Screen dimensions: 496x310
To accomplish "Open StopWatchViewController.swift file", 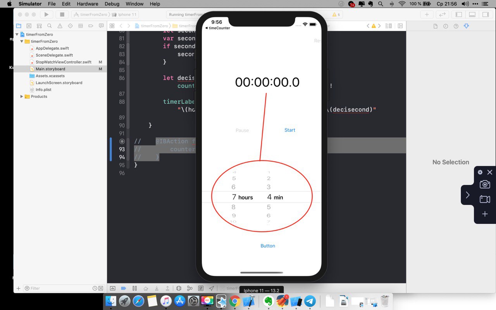I will click(x=64, y=62).
